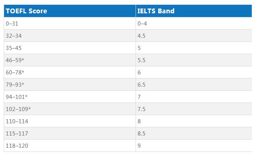
Task: Click the 60–78* TOEFL score cell
Action: (x=70, y=72)
